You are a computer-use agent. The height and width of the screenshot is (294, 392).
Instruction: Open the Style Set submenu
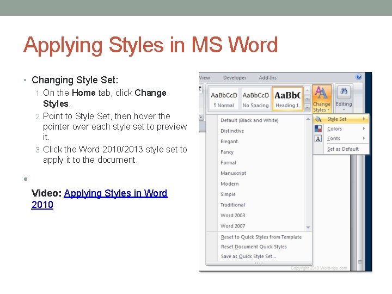click(x=341, y=119)
